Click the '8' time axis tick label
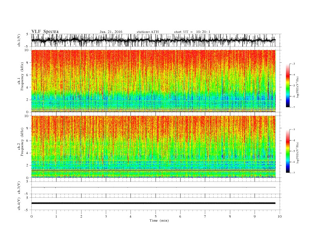Image resolution: width=315 pixels, height=243 pixels. (x=230, y=216)
